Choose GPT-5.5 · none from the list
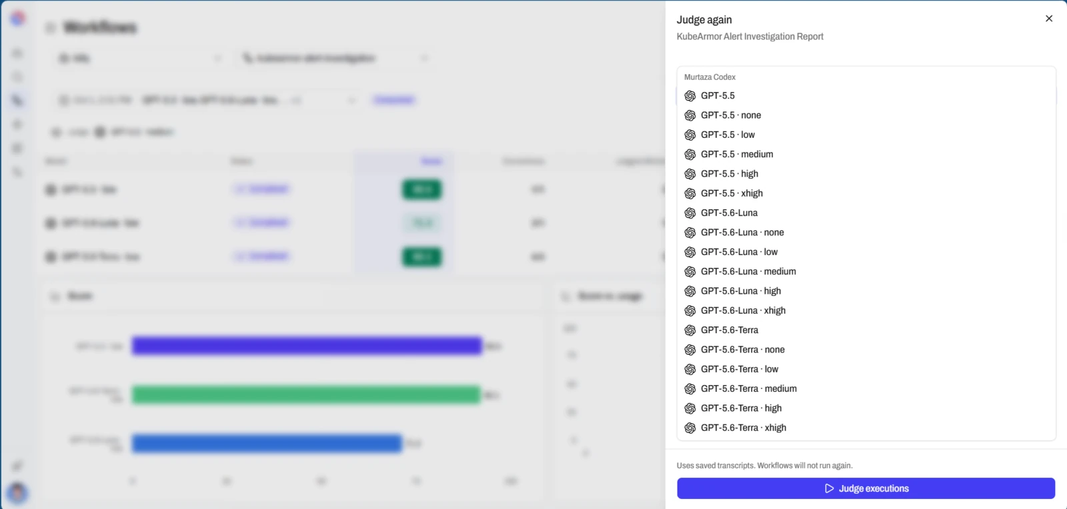This screenshot has width=1067, height=509. point(866,115)
